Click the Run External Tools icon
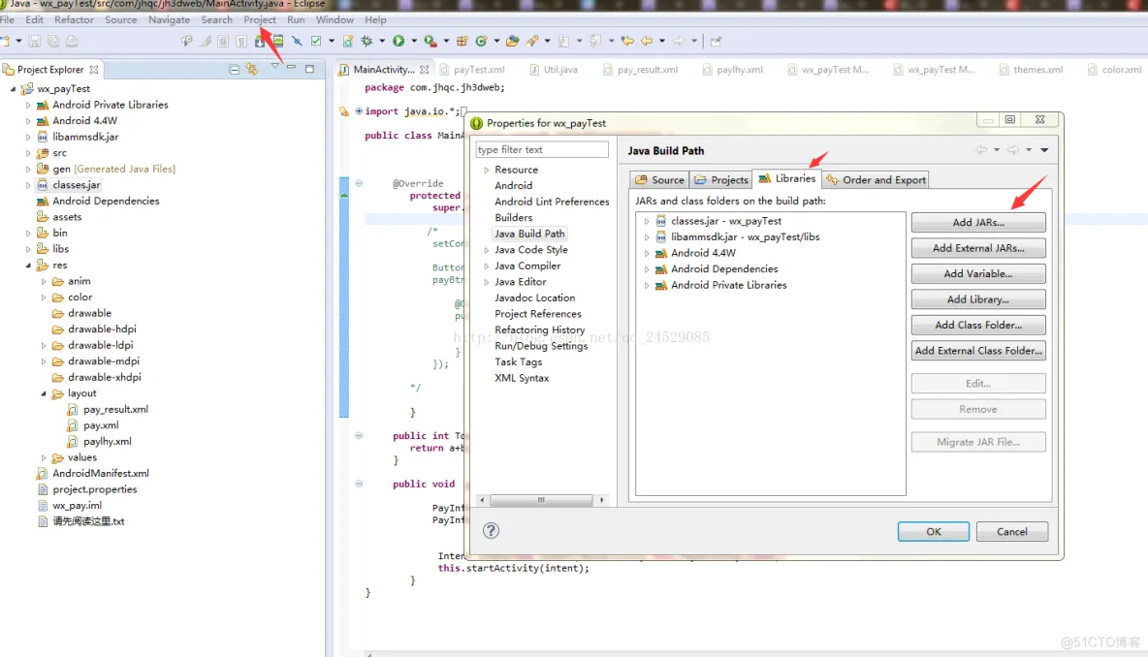The image size is (1148, 657). click(430, 41)
